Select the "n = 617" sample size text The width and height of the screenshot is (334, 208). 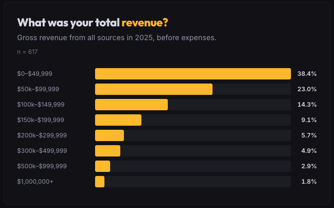pos(27,52)
